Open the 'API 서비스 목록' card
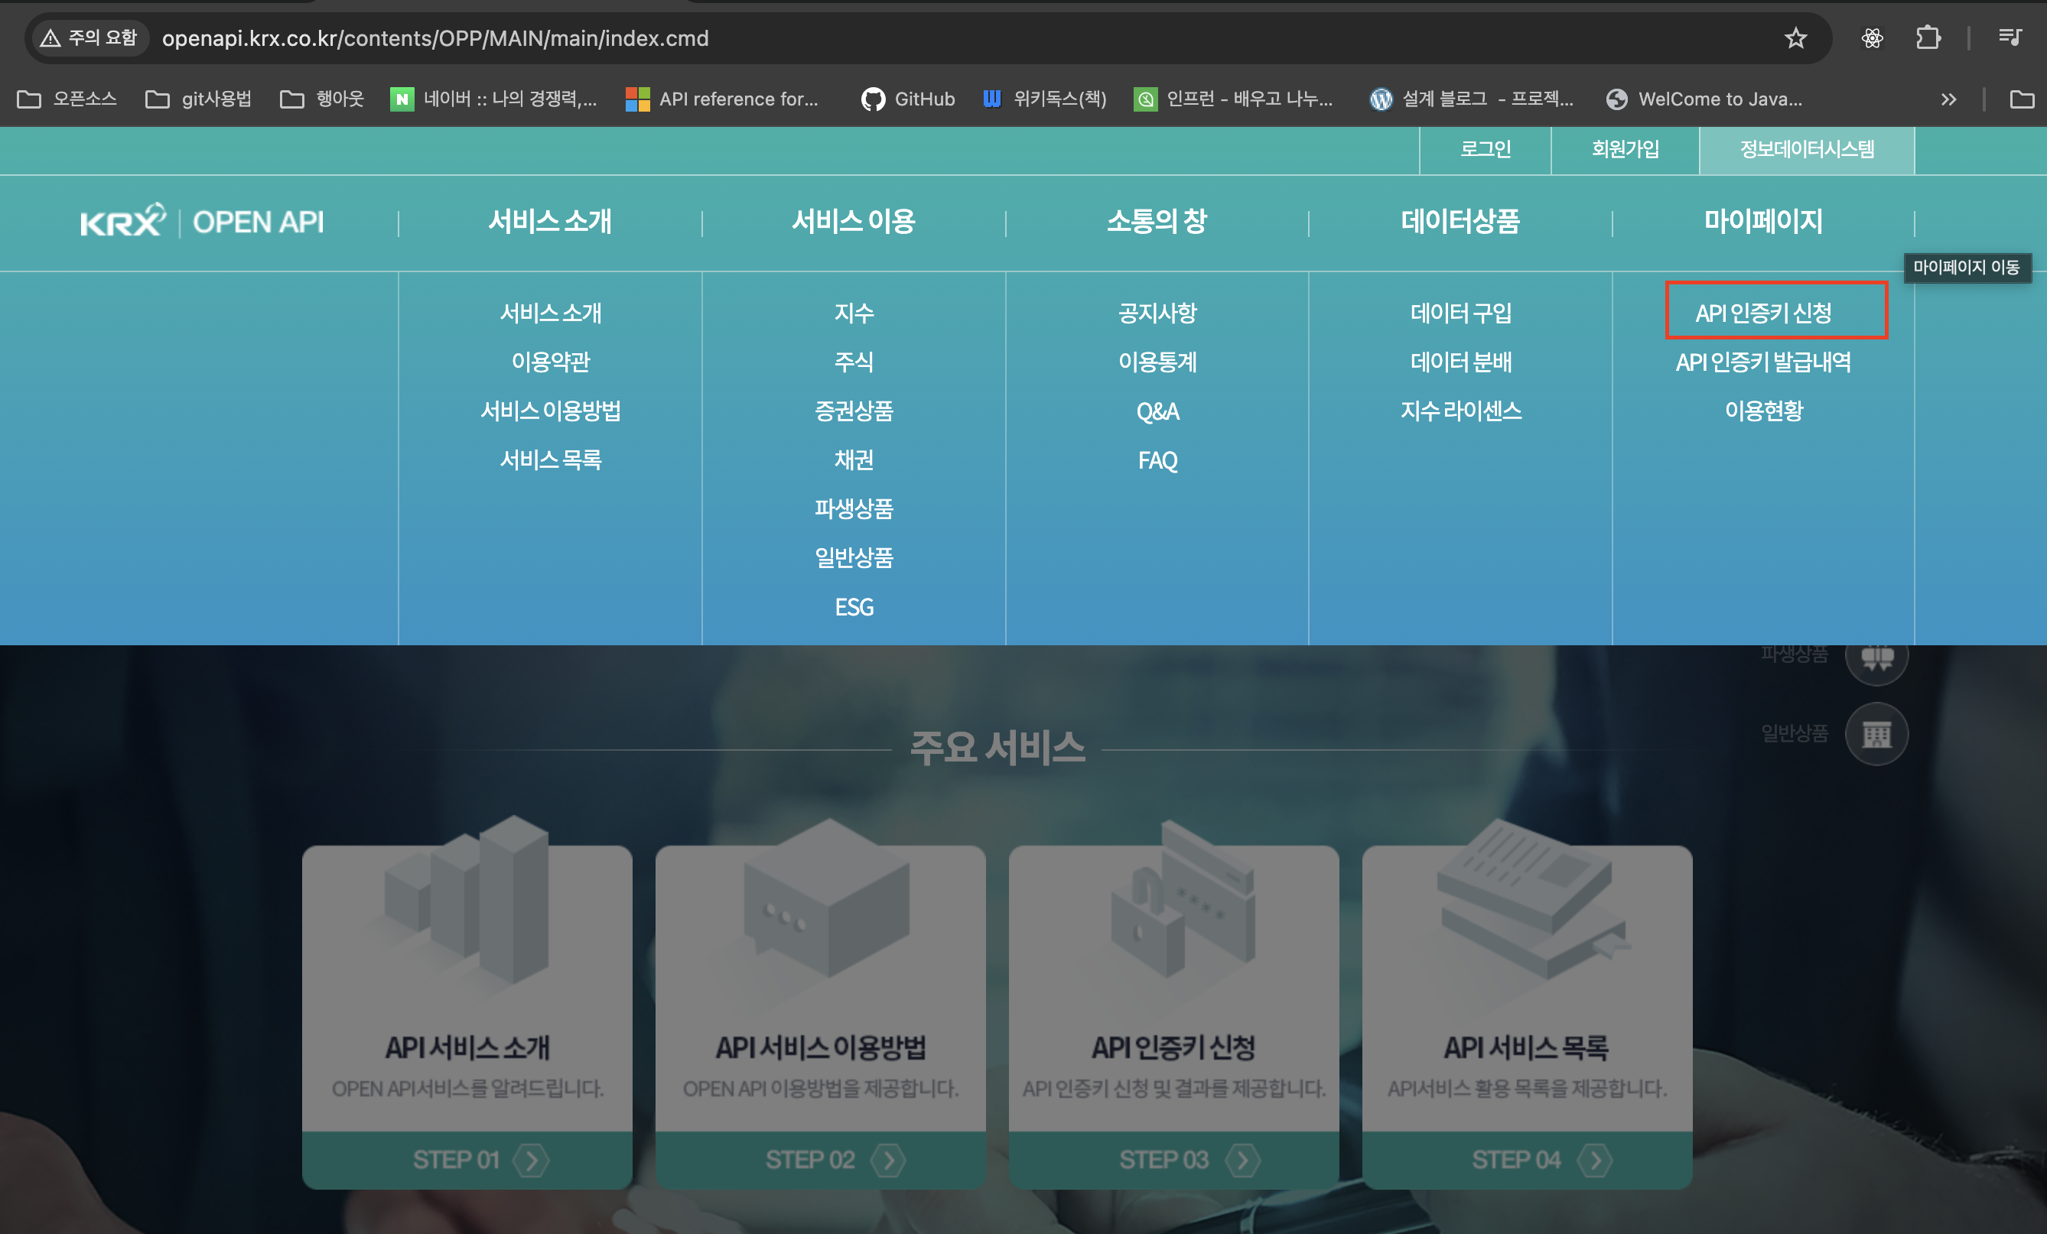 pyautogui.click(x=1527, y=1018)
